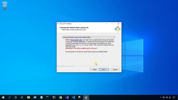Click the text 'Which editor would you like Git to use?'

tap(74, 30)
